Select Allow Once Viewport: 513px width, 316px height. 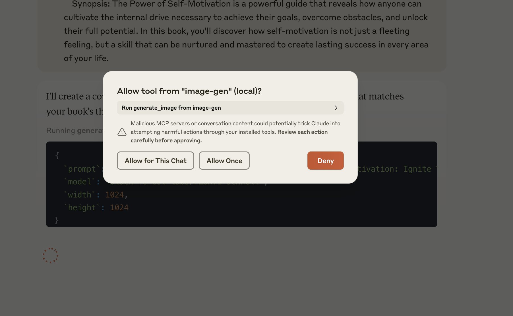(224, 161)
